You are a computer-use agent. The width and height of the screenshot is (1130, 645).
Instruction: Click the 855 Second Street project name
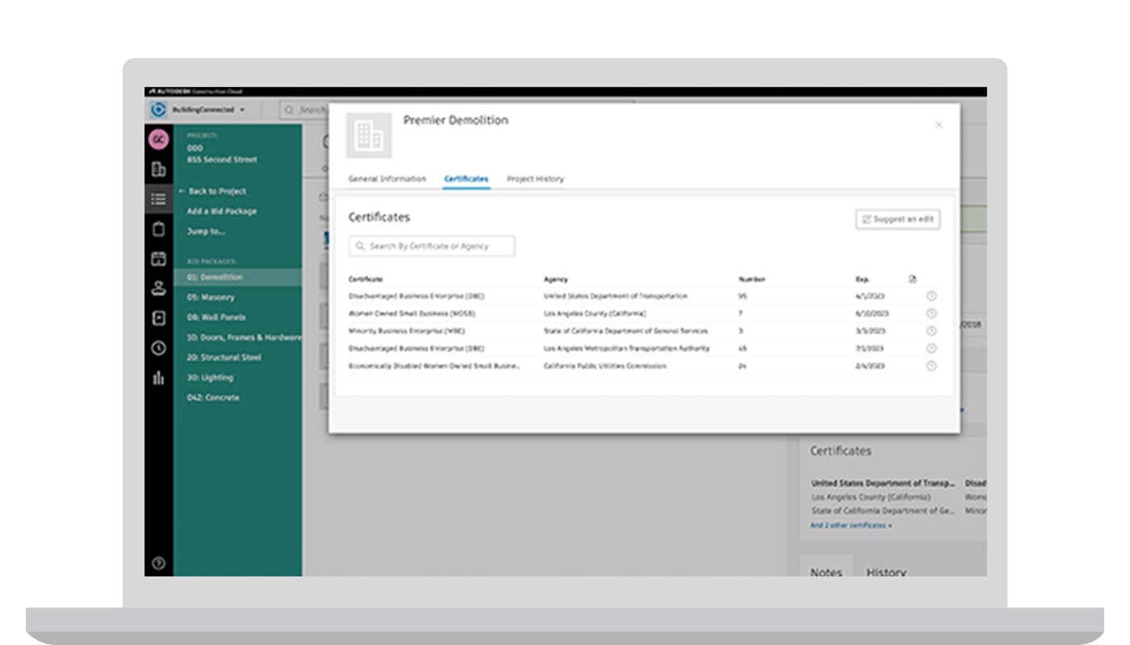222,160
